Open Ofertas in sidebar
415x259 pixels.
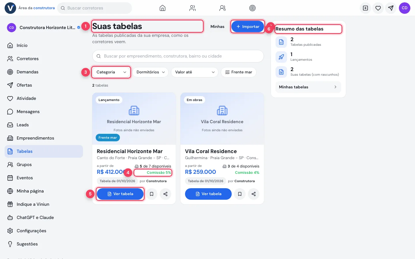pyautogui.click(x=44, y=85)
